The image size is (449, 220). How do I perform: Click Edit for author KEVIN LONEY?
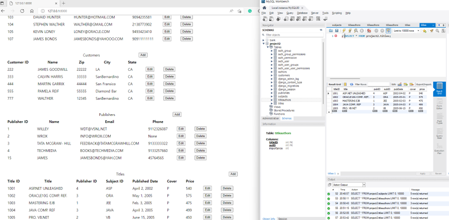click(x=167, y=31)
